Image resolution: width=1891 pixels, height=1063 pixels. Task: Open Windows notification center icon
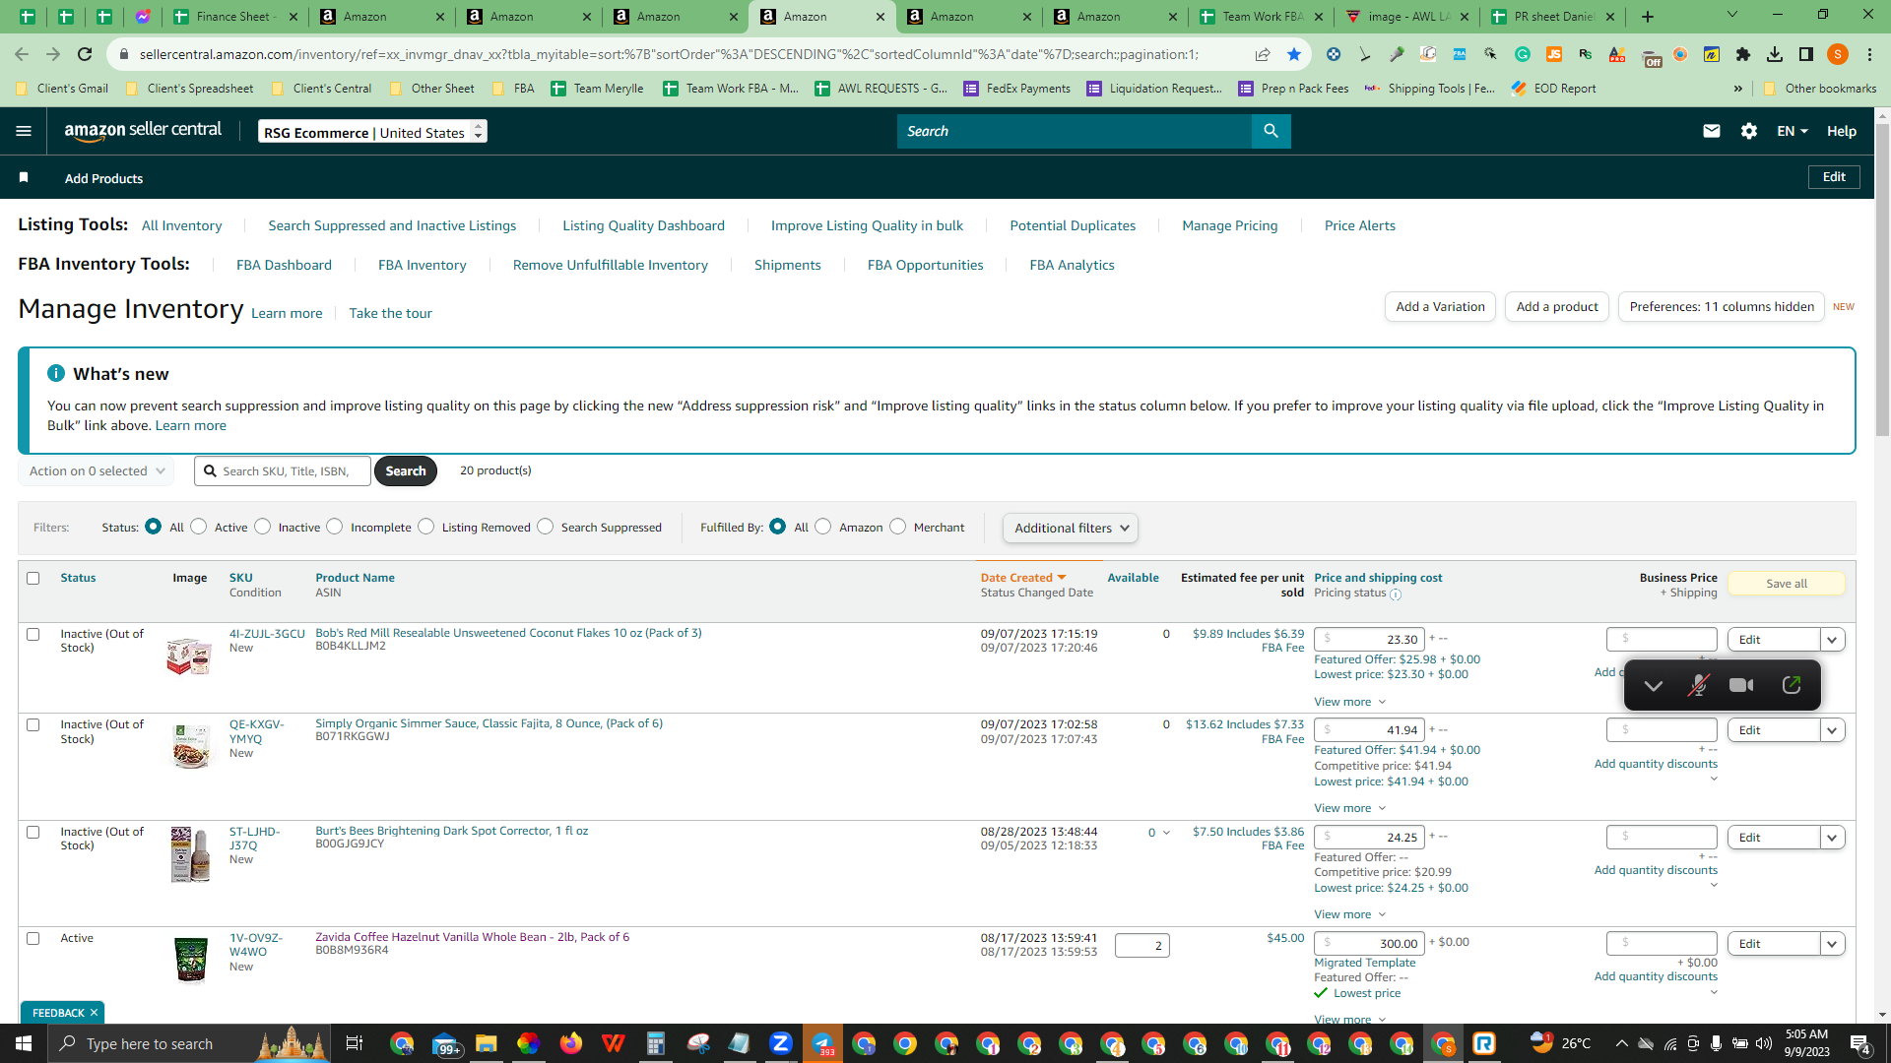point(1860,1043)
